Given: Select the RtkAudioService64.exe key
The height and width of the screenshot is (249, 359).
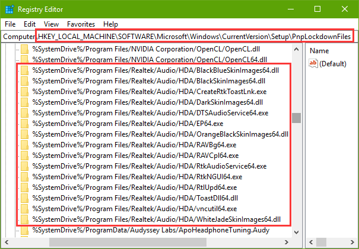Looking at the screenshot, I should (x=150, y=166).
